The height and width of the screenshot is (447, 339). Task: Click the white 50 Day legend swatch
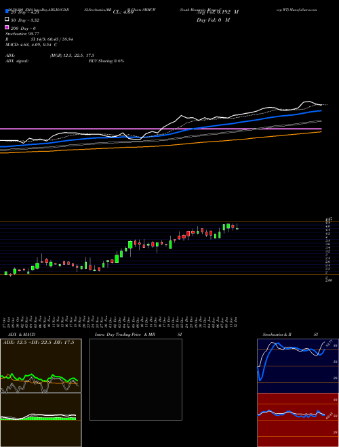(7, 20)
